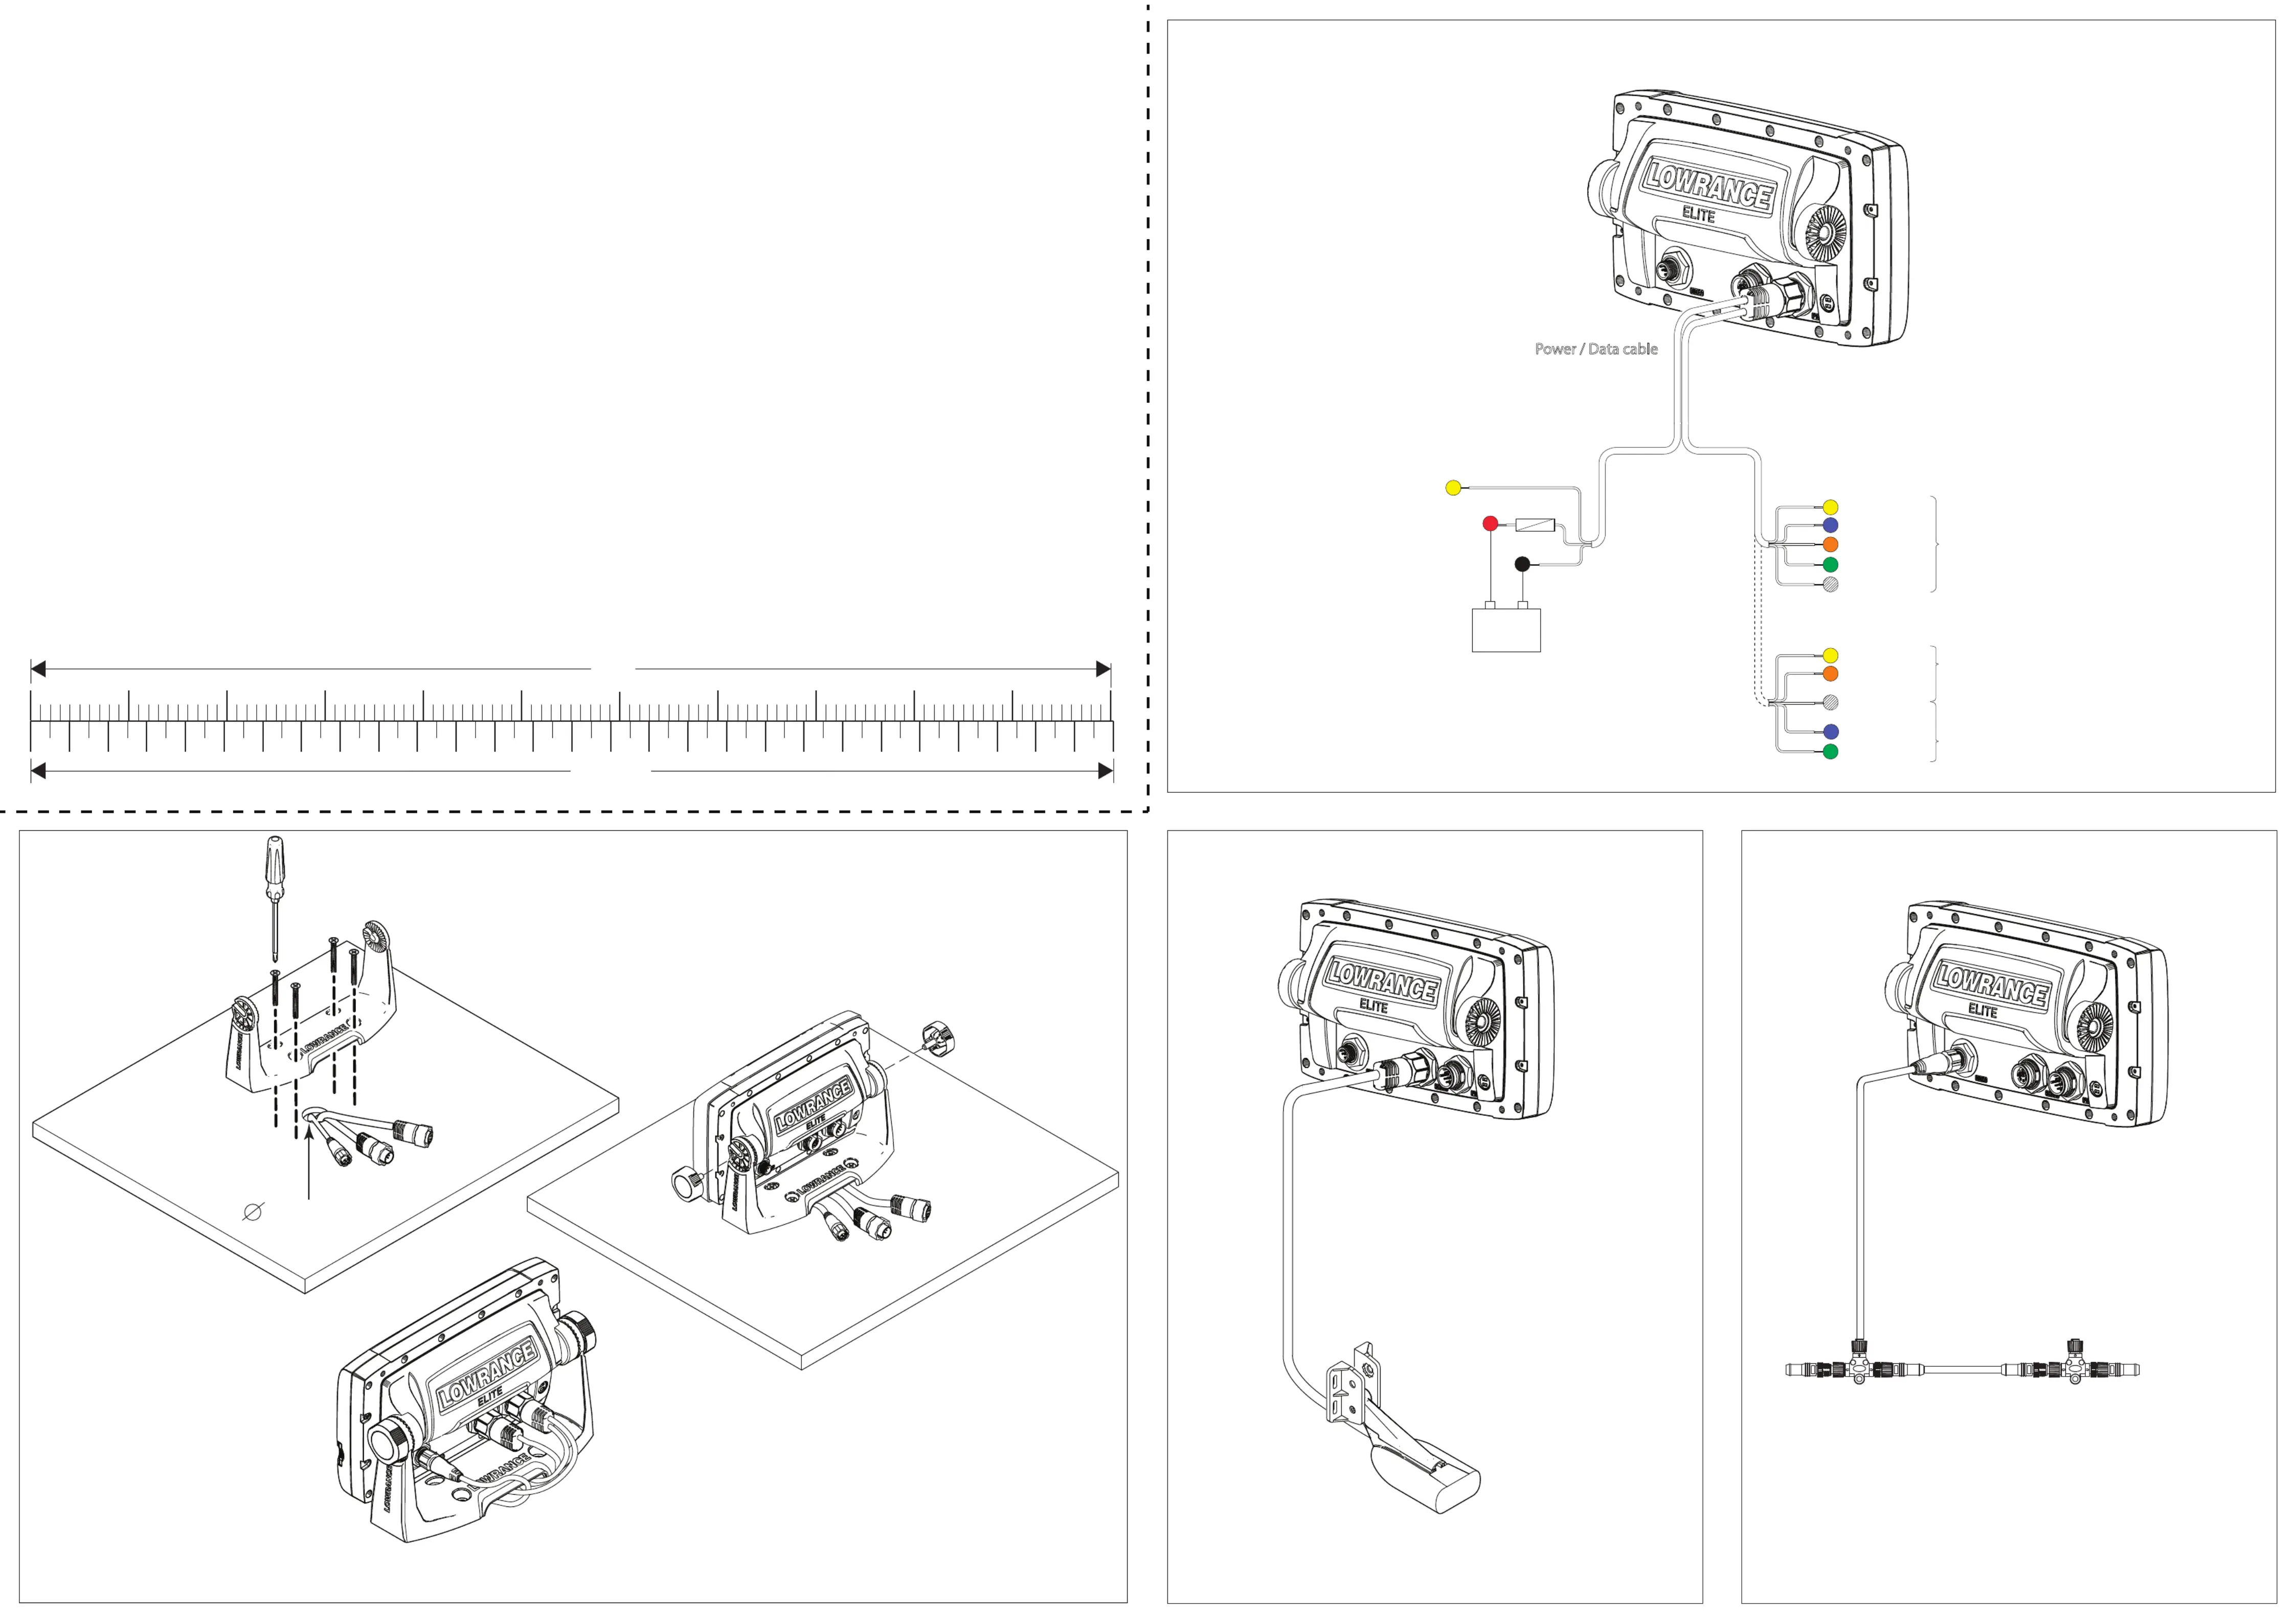
Task: Select the orange dot directly below a yellow dot
Action: (x=1830, y=674)
